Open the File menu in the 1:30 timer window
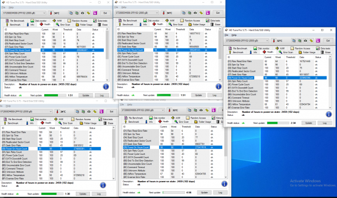 (x=1, y=106)
